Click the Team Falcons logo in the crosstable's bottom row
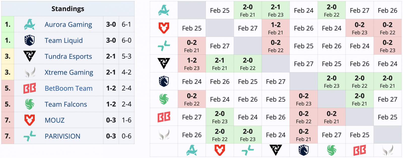Image resolution: width=403 pixels, height=158 pixels. (x=331, y=150)
